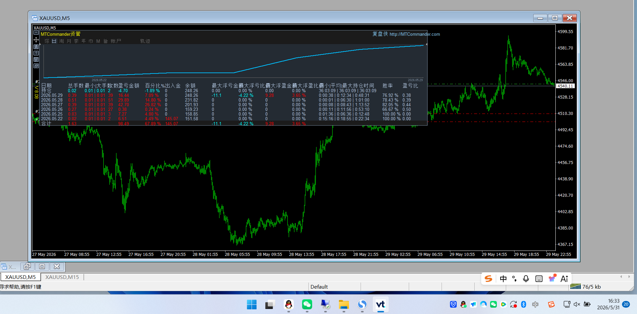
Task: Click the Ai assistant icon in IME toolbar
Action: click(x=564, y=279)
